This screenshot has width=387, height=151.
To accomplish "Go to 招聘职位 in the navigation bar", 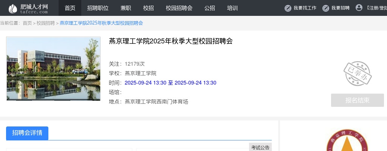I will tap(98, 8).
